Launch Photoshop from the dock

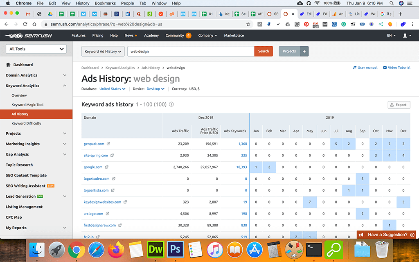[175, 249]
